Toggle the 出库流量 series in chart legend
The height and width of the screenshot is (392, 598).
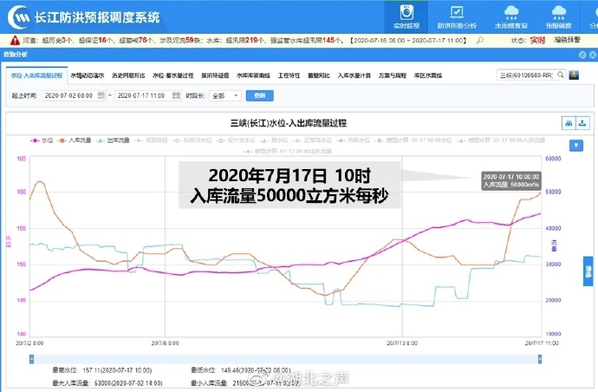click(x=117, y=139)
